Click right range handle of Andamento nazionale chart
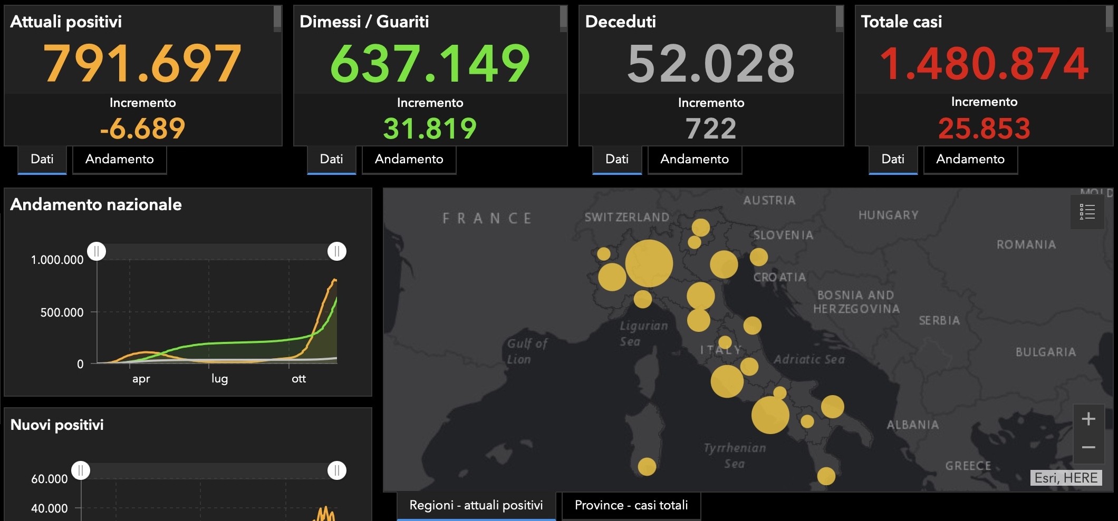The height and width of the screenshot is (521, 1118). 337,251
